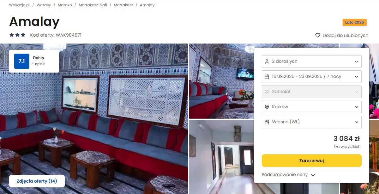Open the Własne (WŁ) meal plan dropdown
Image resolution: width=379 pixels, height=194 pixels.
(x=312, y=122)
